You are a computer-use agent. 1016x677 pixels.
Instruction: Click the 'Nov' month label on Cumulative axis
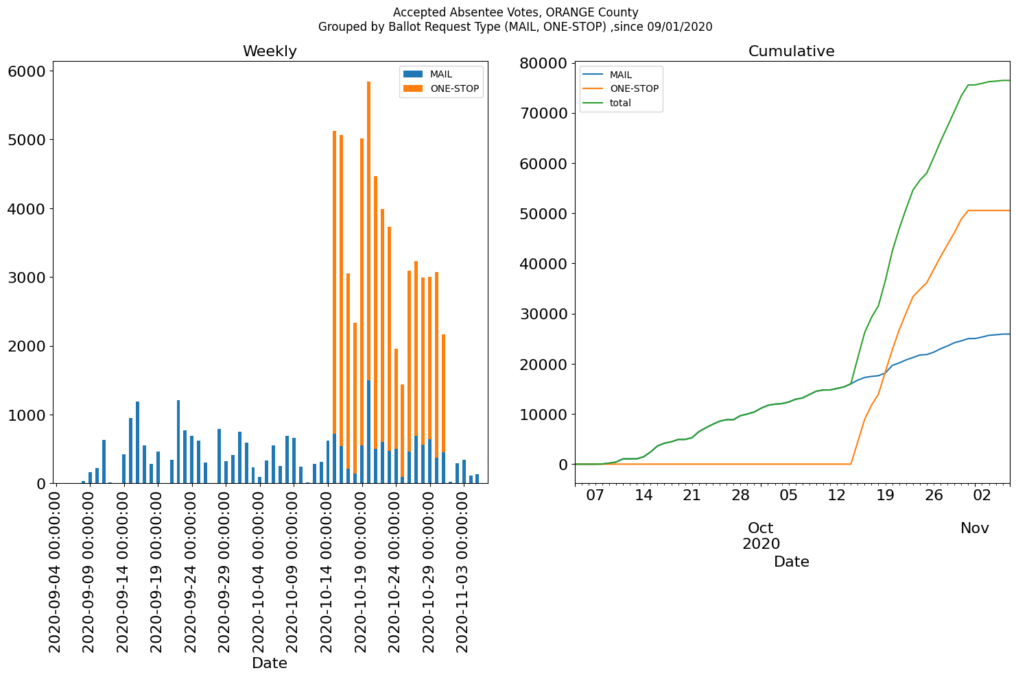point(975,528)
